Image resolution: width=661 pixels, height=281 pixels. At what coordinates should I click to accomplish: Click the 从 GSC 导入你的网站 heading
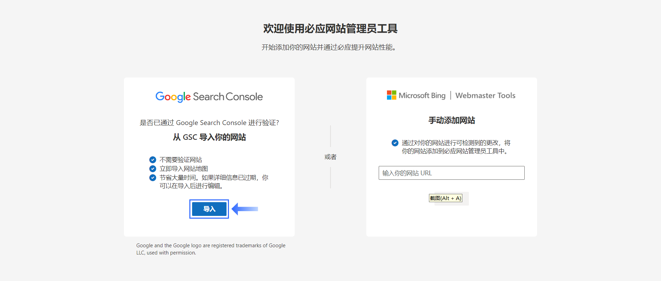[x=209, y=137]
